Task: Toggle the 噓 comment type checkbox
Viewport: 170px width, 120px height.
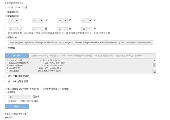Action: [23, 7]
